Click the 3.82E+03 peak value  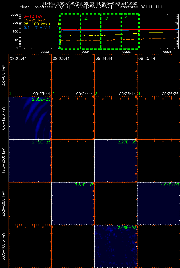84,185
